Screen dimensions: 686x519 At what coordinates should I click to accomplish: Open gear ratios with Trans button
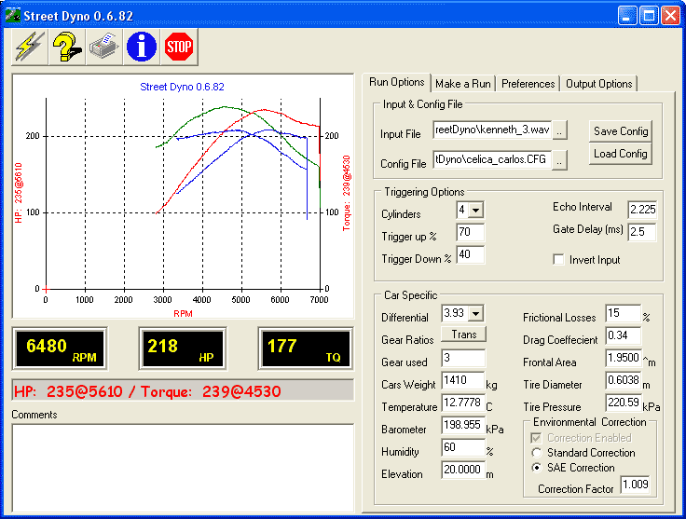[x=464, y=335]
